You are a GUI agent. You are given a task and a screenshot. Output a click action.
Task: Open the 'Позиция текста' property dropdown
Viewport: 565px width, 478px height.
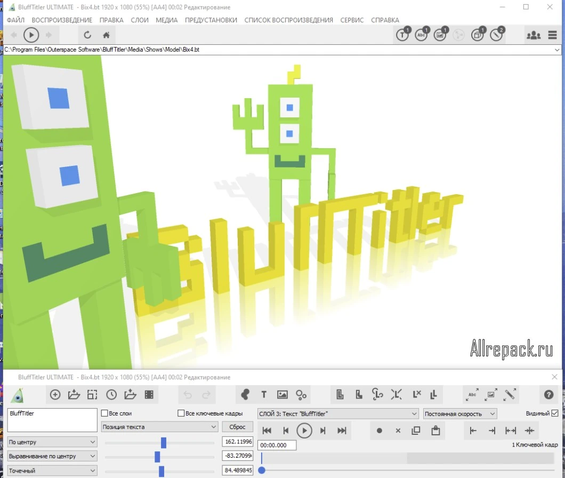tap(159, 427)
